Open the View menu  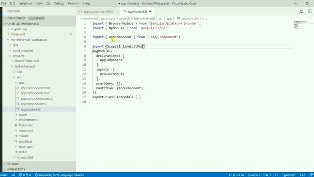(x=39, y=3)
